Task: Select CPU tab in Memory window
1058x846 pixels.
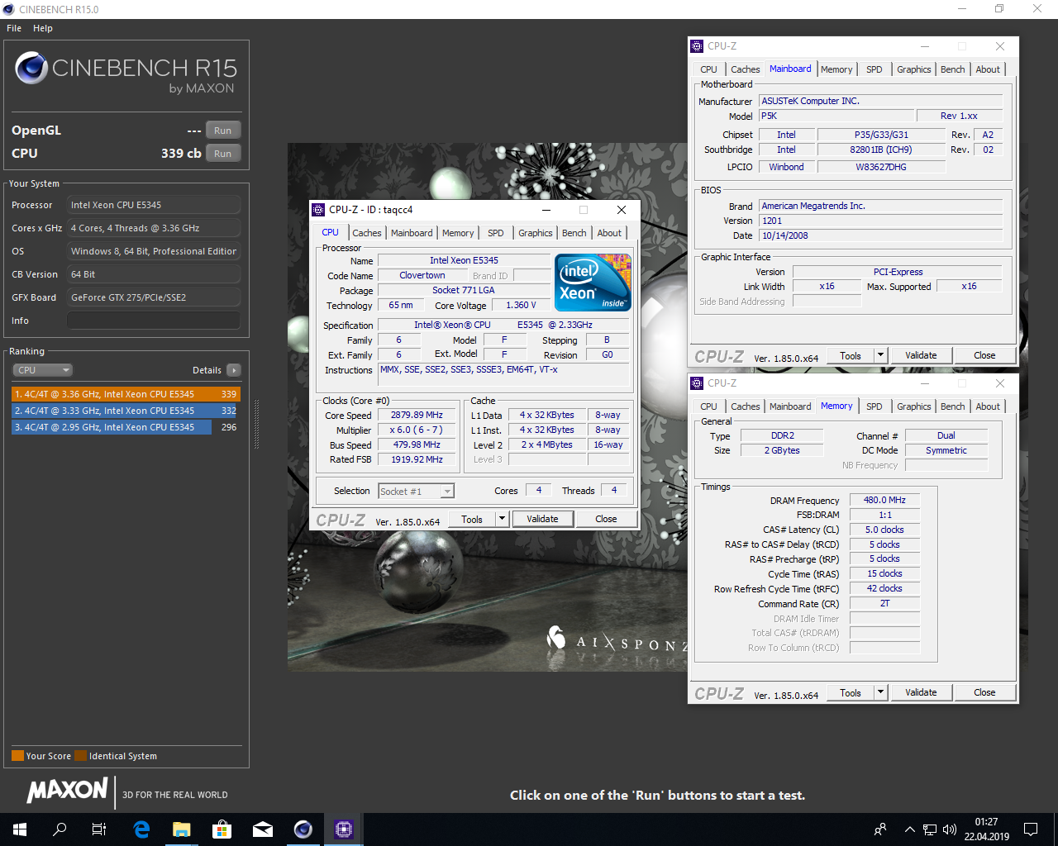Action: point(709,406)
